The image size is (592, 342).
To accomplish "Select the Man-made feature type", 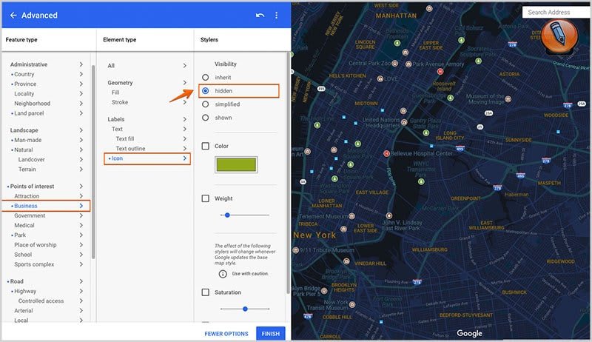I will pyautogui.click(x=28, y=140).
